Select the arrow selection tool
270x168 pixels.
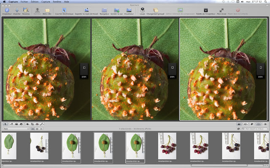[x=5, y=124]
